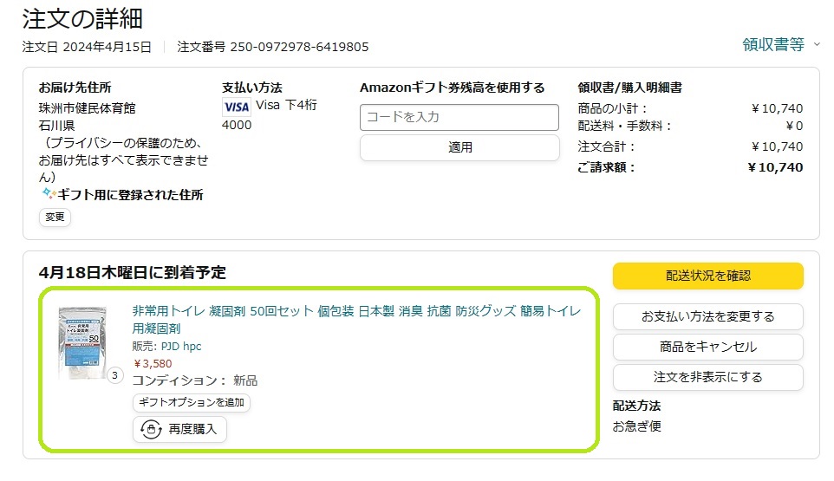Open the 領収書等 receipt menu
Viewport: 834px width, 481px height.
coord(773,45)
